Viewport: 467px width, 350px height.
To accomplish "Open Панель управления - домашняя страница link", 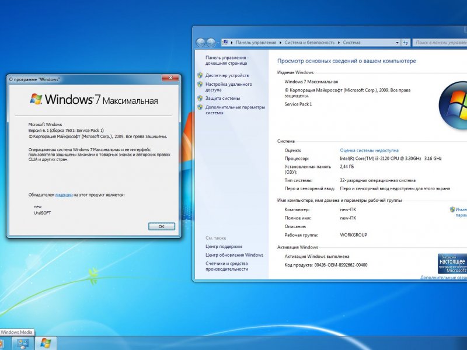I will pyautogui.click(x=226, y=61).
